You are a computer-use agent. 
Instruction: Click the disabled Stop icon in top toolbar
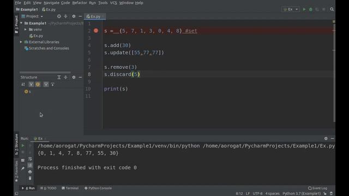click(x=324, y=9)
